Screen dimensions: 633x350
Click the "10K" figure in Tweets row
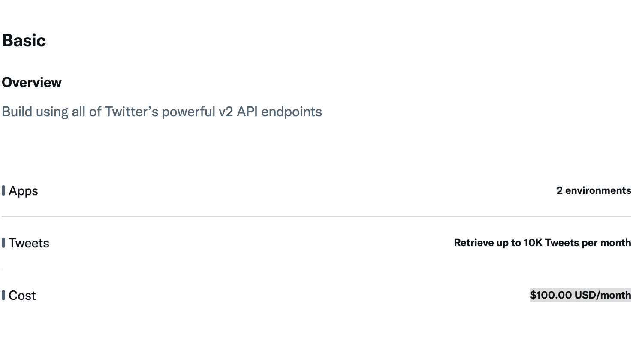click(x=533, y=243)
